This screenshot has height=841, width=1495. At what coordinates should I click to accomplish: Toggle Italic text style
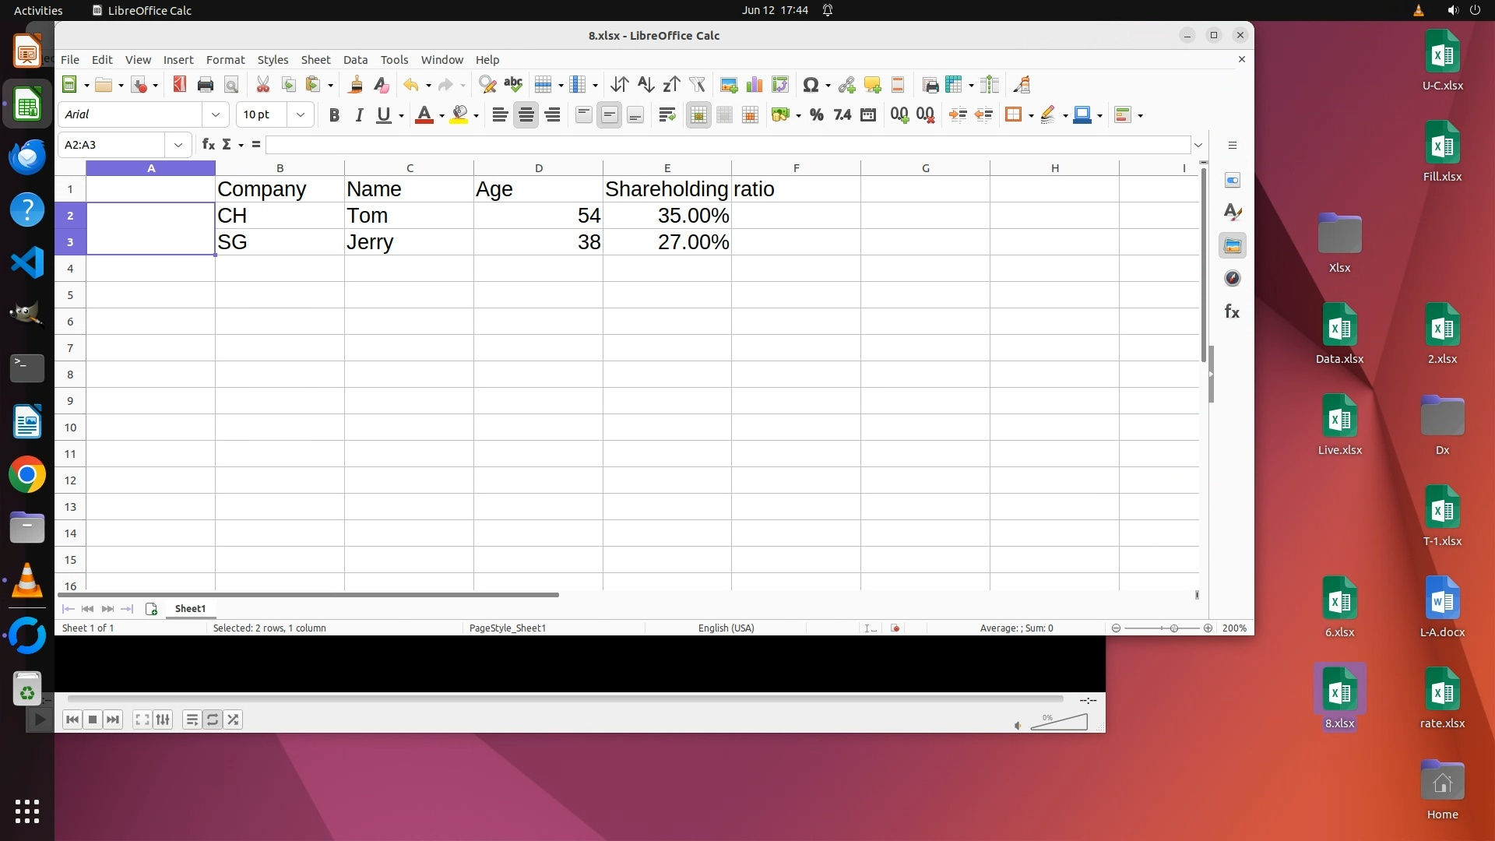point(359,115)
